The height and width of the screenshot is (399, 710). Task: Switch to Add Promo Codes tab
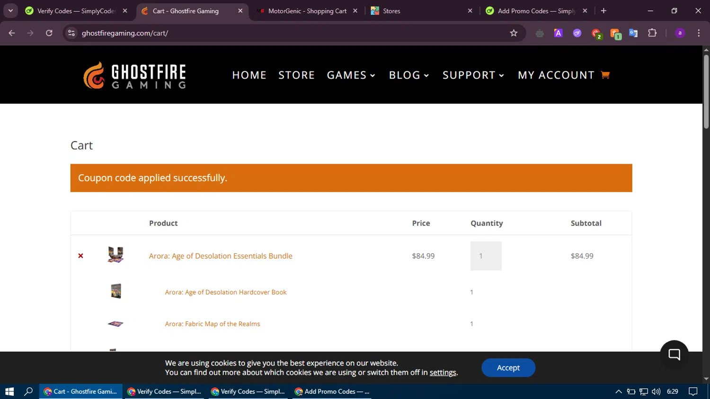[x=537, y=11]
